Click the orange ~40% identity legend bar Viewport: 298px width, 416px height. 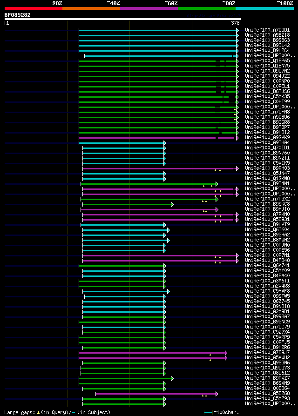click(x=91, y=8)
